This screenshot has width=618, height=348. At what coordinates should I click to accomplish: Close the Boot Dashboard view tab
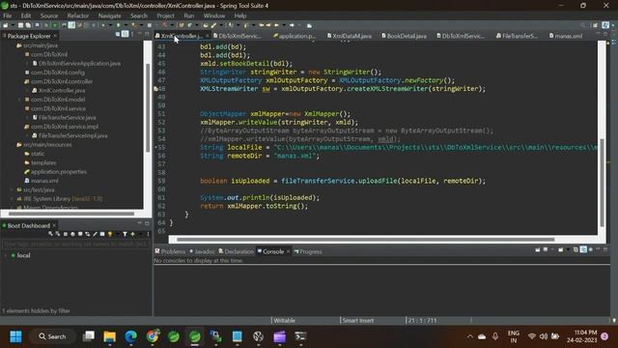[54, 225]
